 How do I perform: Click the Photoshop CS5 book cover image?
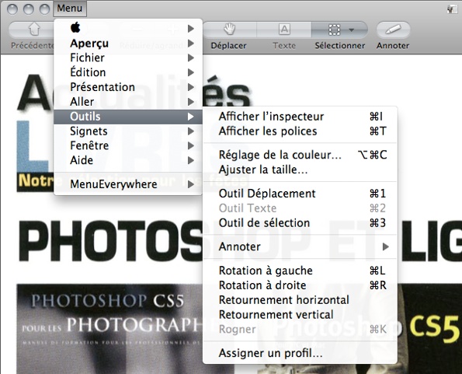tap(109, 329)
